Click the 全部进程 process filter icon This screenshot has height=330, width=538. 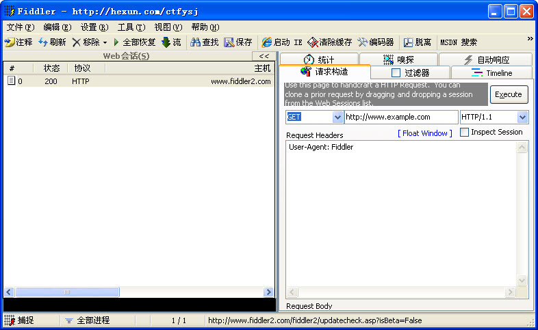click(x=69, y=320)
